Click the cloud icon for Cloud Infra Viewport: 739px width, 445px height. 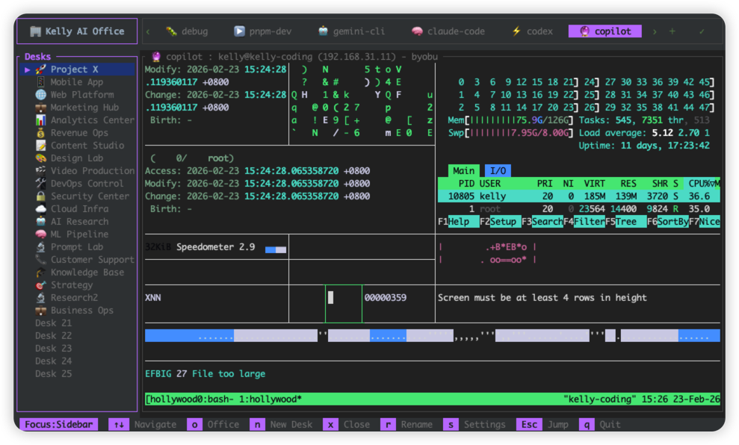40,209
